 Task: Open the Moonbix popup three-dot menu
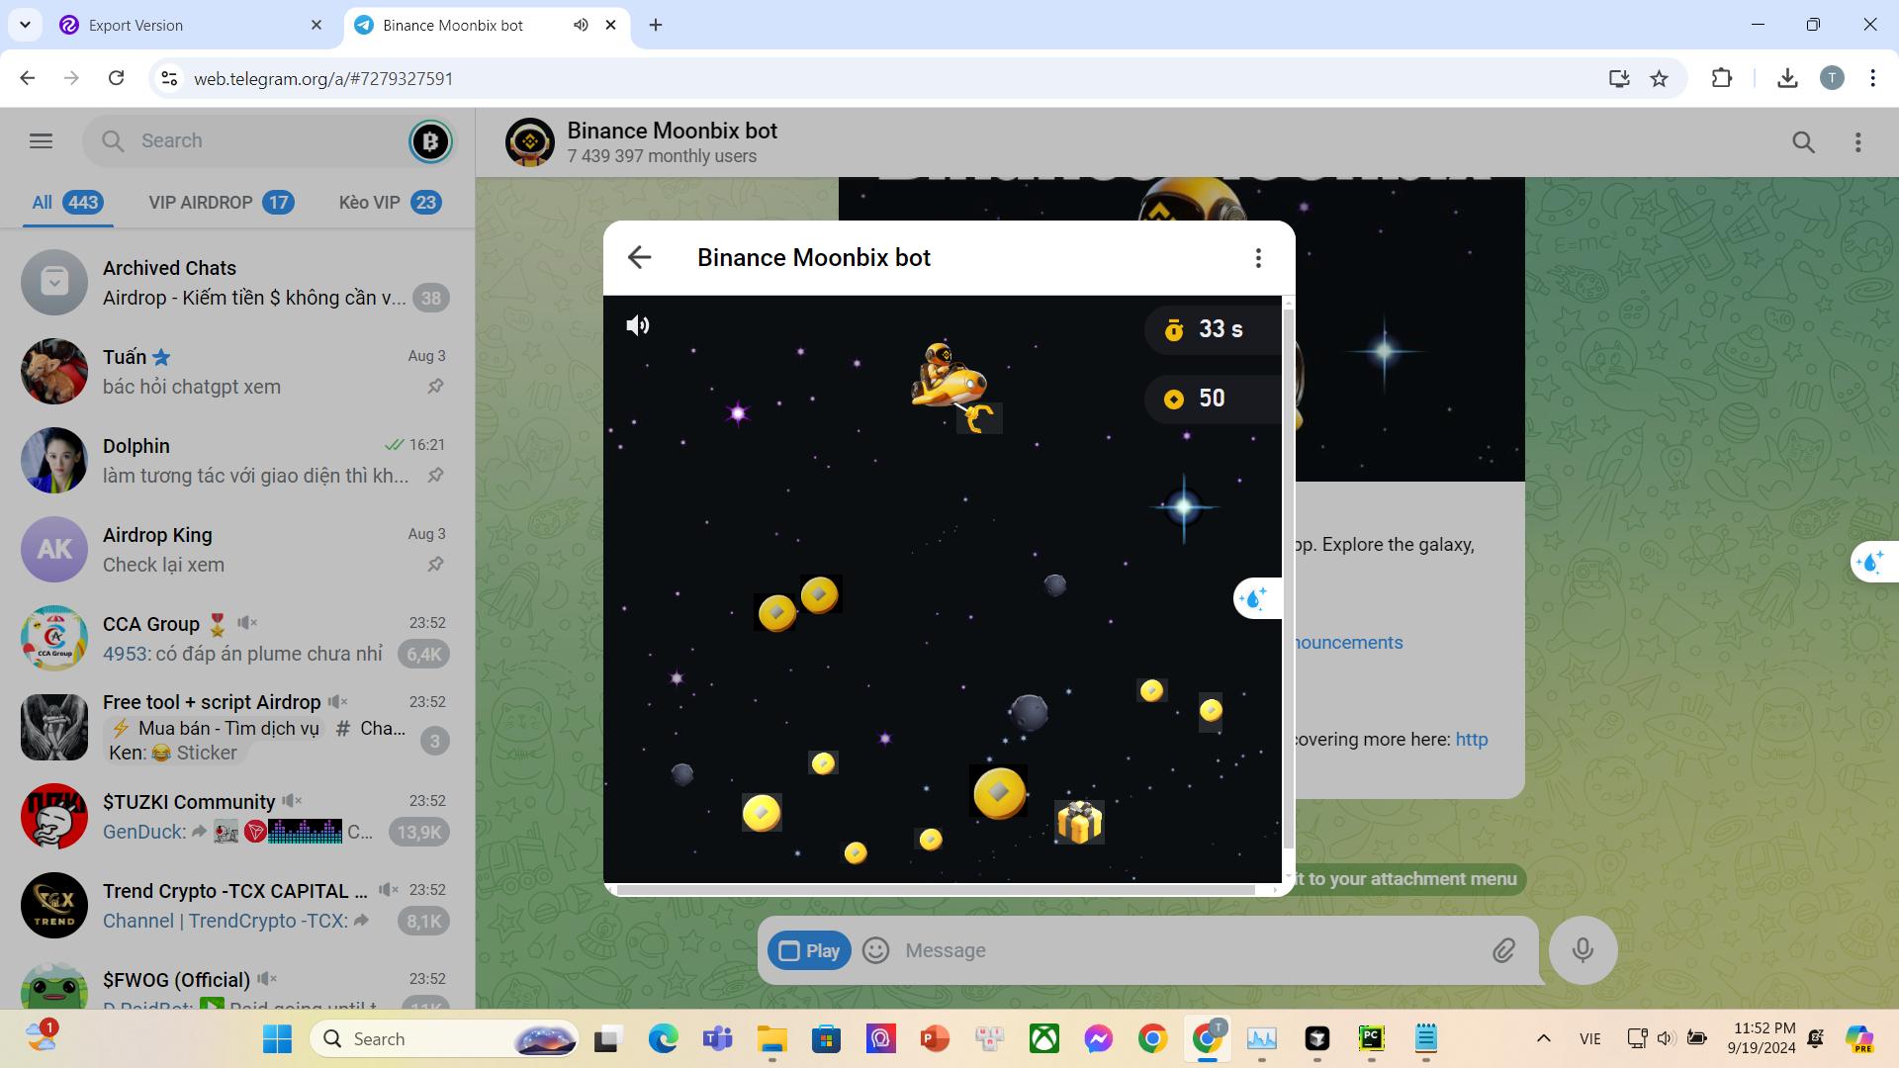click(x=1258, y=258)
